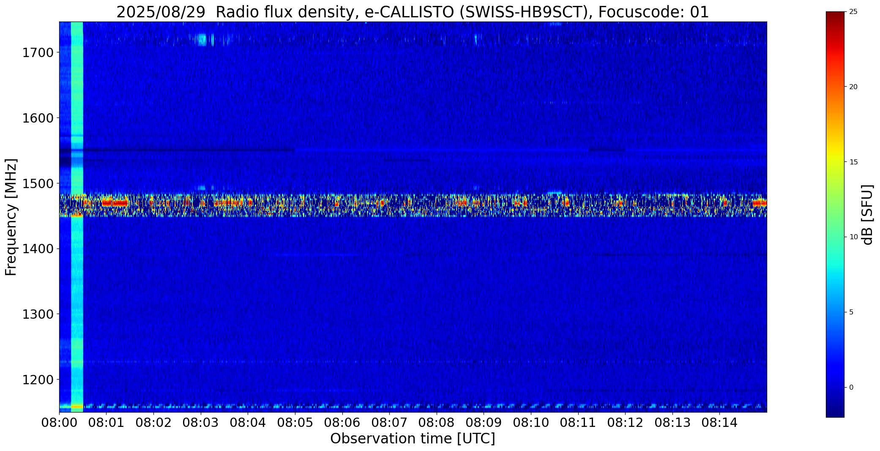The height and width of the screenshot is (451, 880).
Task: Click the plot title mentioning e-CALLISTO
Action: click(x=413, y=12)
